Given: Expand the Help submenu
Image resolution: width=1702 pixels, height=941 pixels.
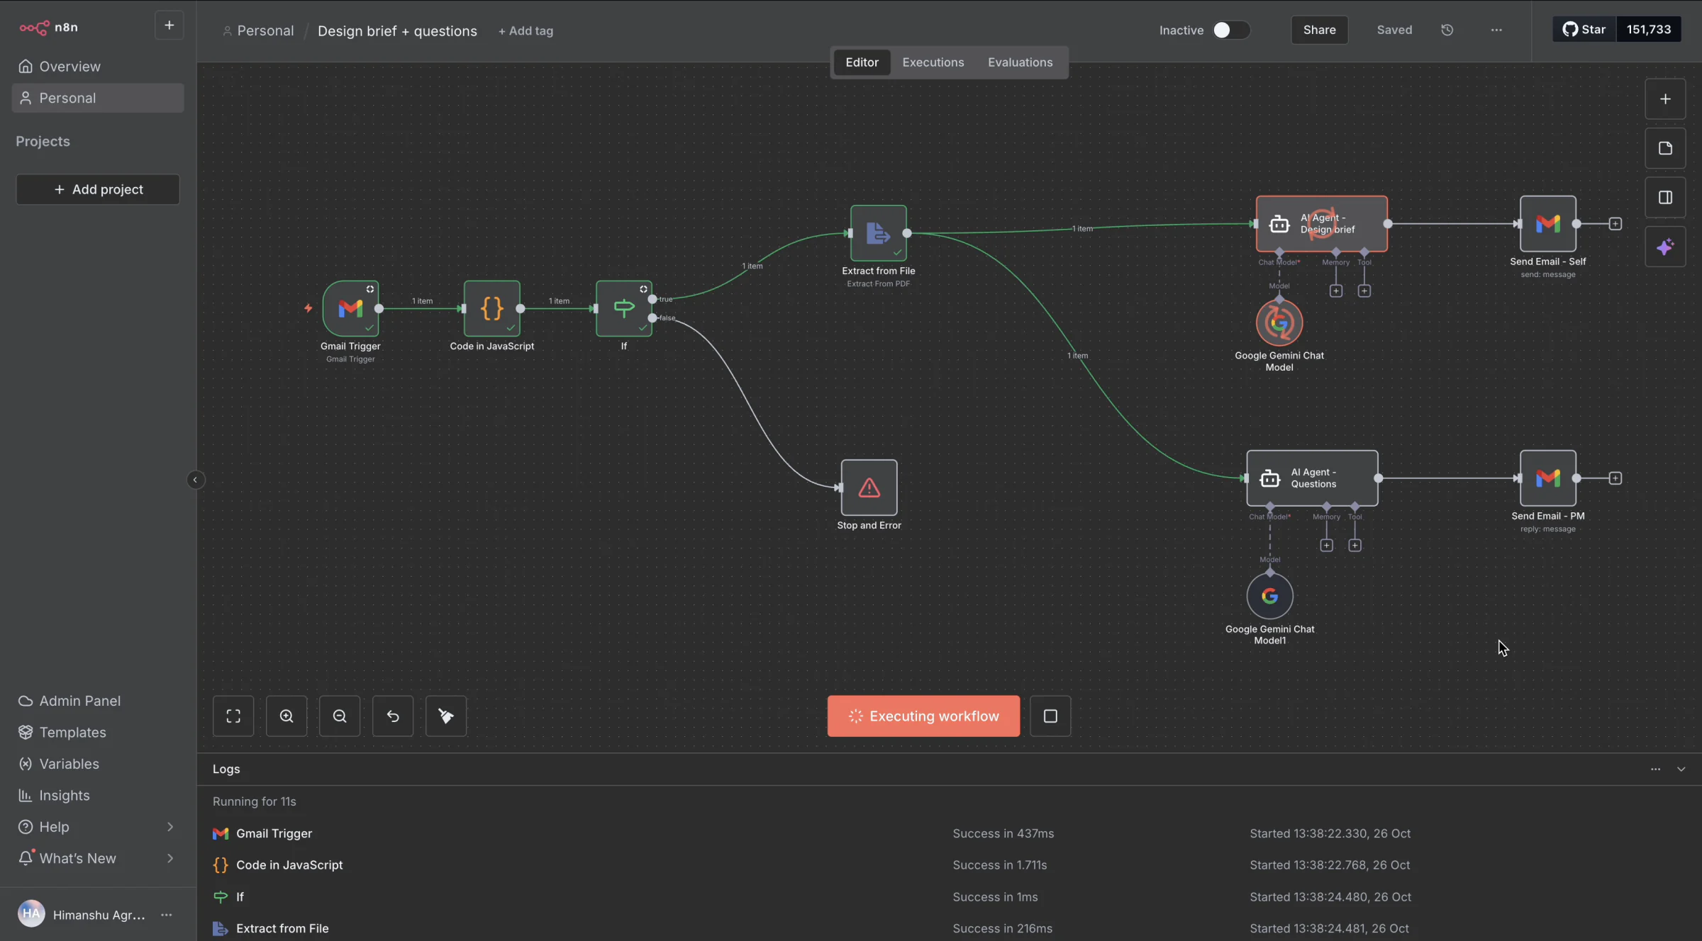Looking at the screenshot, I should click(x=169, y=827).
